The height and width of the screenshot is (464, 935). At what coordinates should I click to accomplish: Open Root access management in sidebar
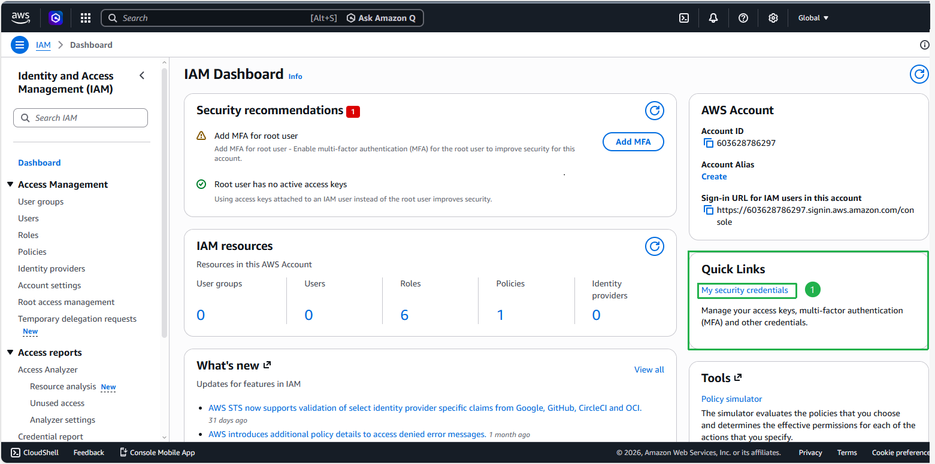[x=66, y=302]
